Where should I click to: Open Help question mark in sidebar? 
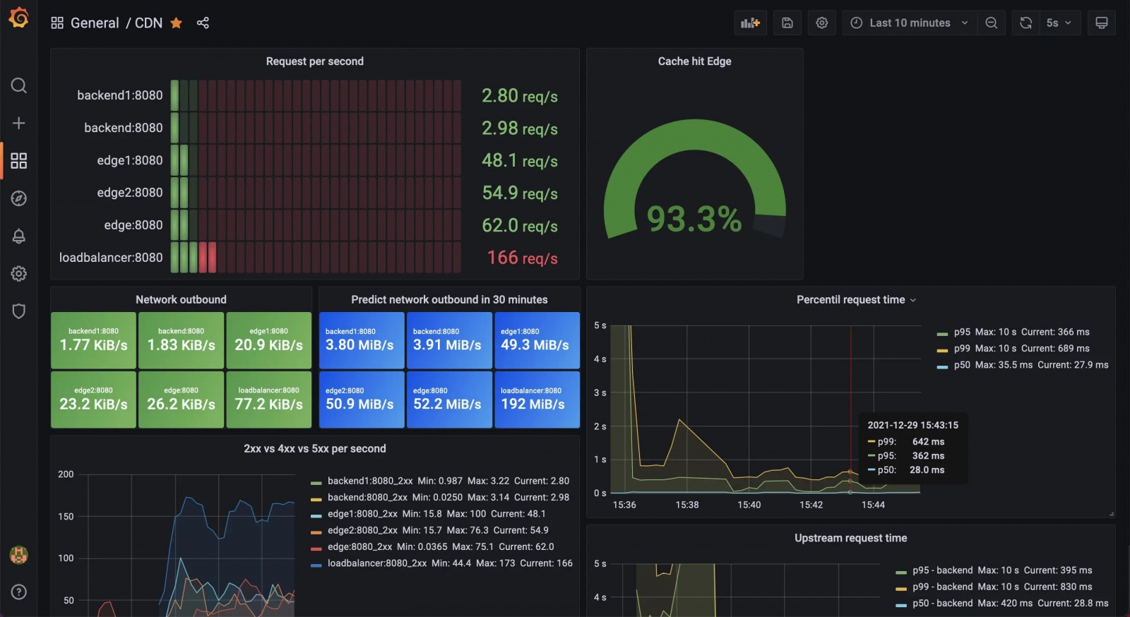pos(19,592)
